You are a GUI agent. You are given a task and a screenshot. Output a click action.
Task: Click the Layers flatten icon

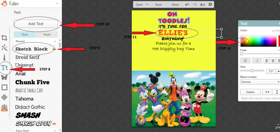point(202,5)
